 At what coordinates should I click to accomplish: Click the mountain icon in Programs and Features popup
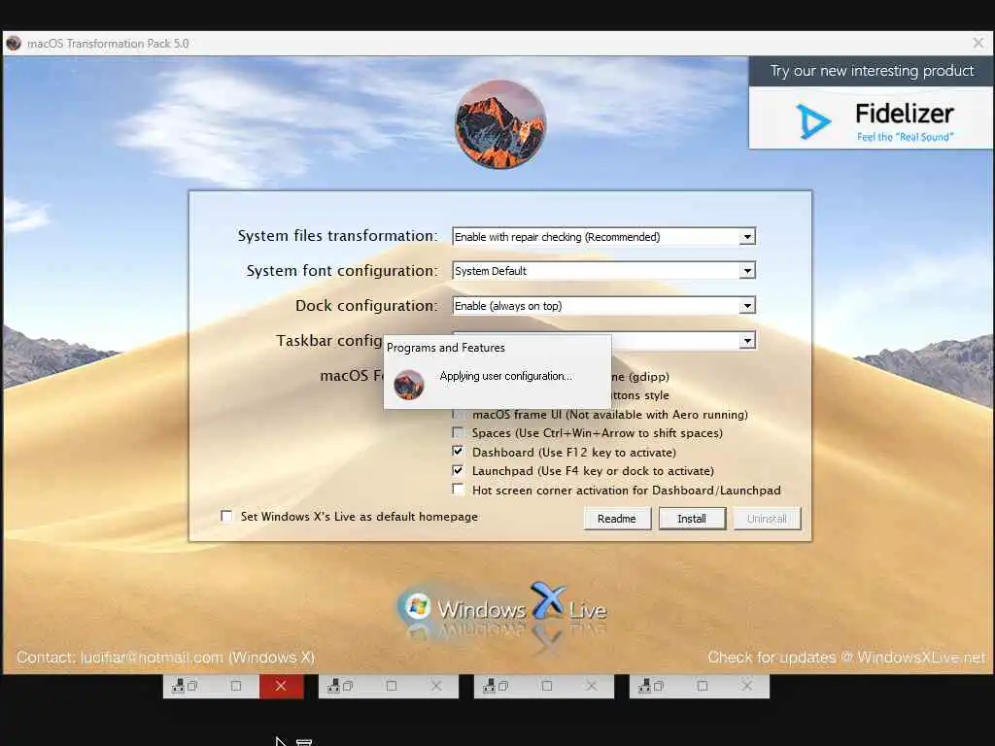pos(409,385)
